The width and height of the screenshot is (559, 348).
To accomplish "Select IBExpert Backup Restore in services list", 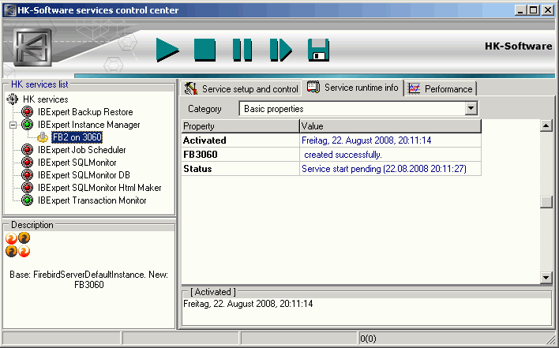I will tap(85, 112).
